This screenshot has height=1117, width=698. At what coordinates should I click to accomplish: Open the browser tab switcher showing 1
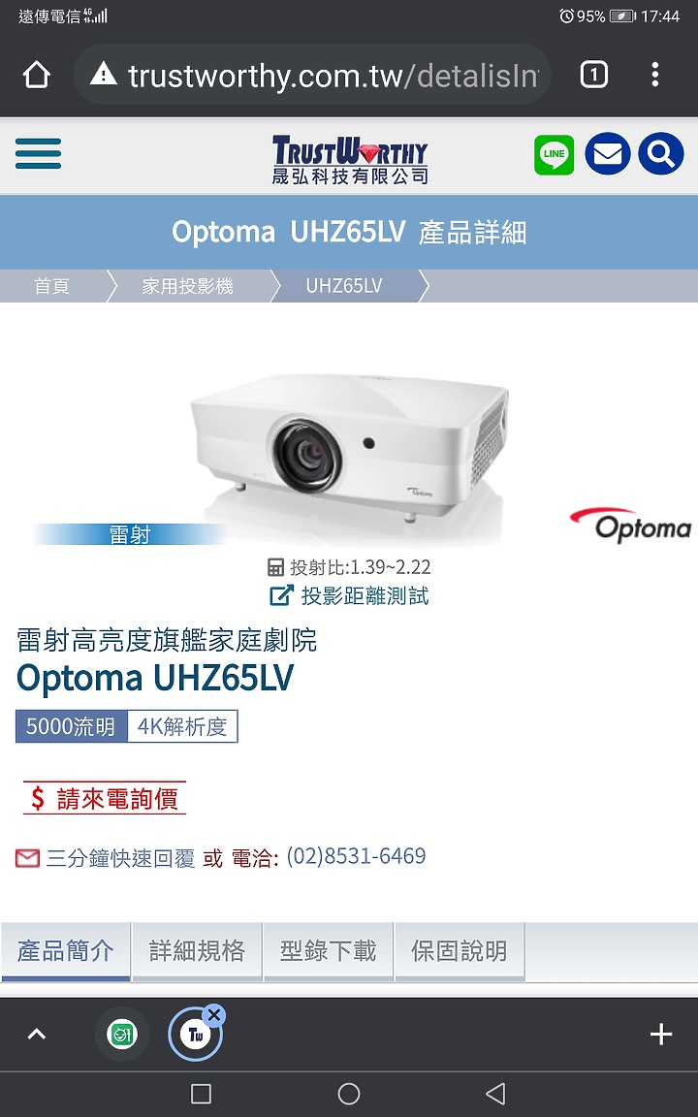tap(594, 75)
